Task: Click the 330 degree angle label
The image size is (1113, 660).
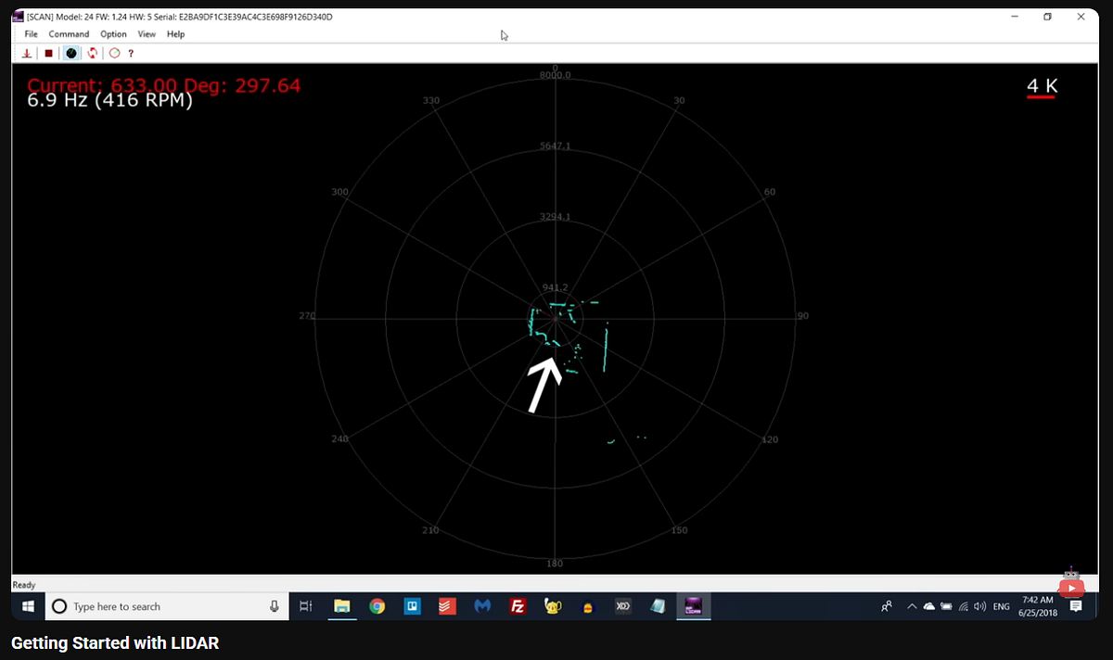Action: point(431,100)
